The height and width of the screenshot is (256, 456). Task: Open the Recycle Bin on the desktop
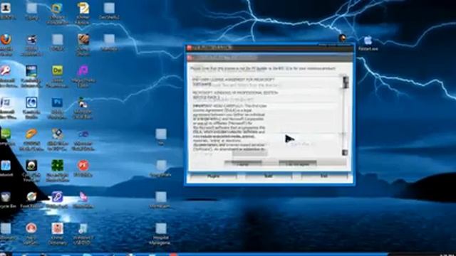coord(6,197)
